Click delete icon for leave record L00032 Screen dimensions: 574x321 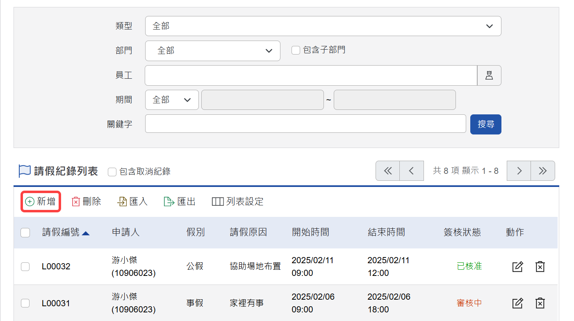coord(540,266)
